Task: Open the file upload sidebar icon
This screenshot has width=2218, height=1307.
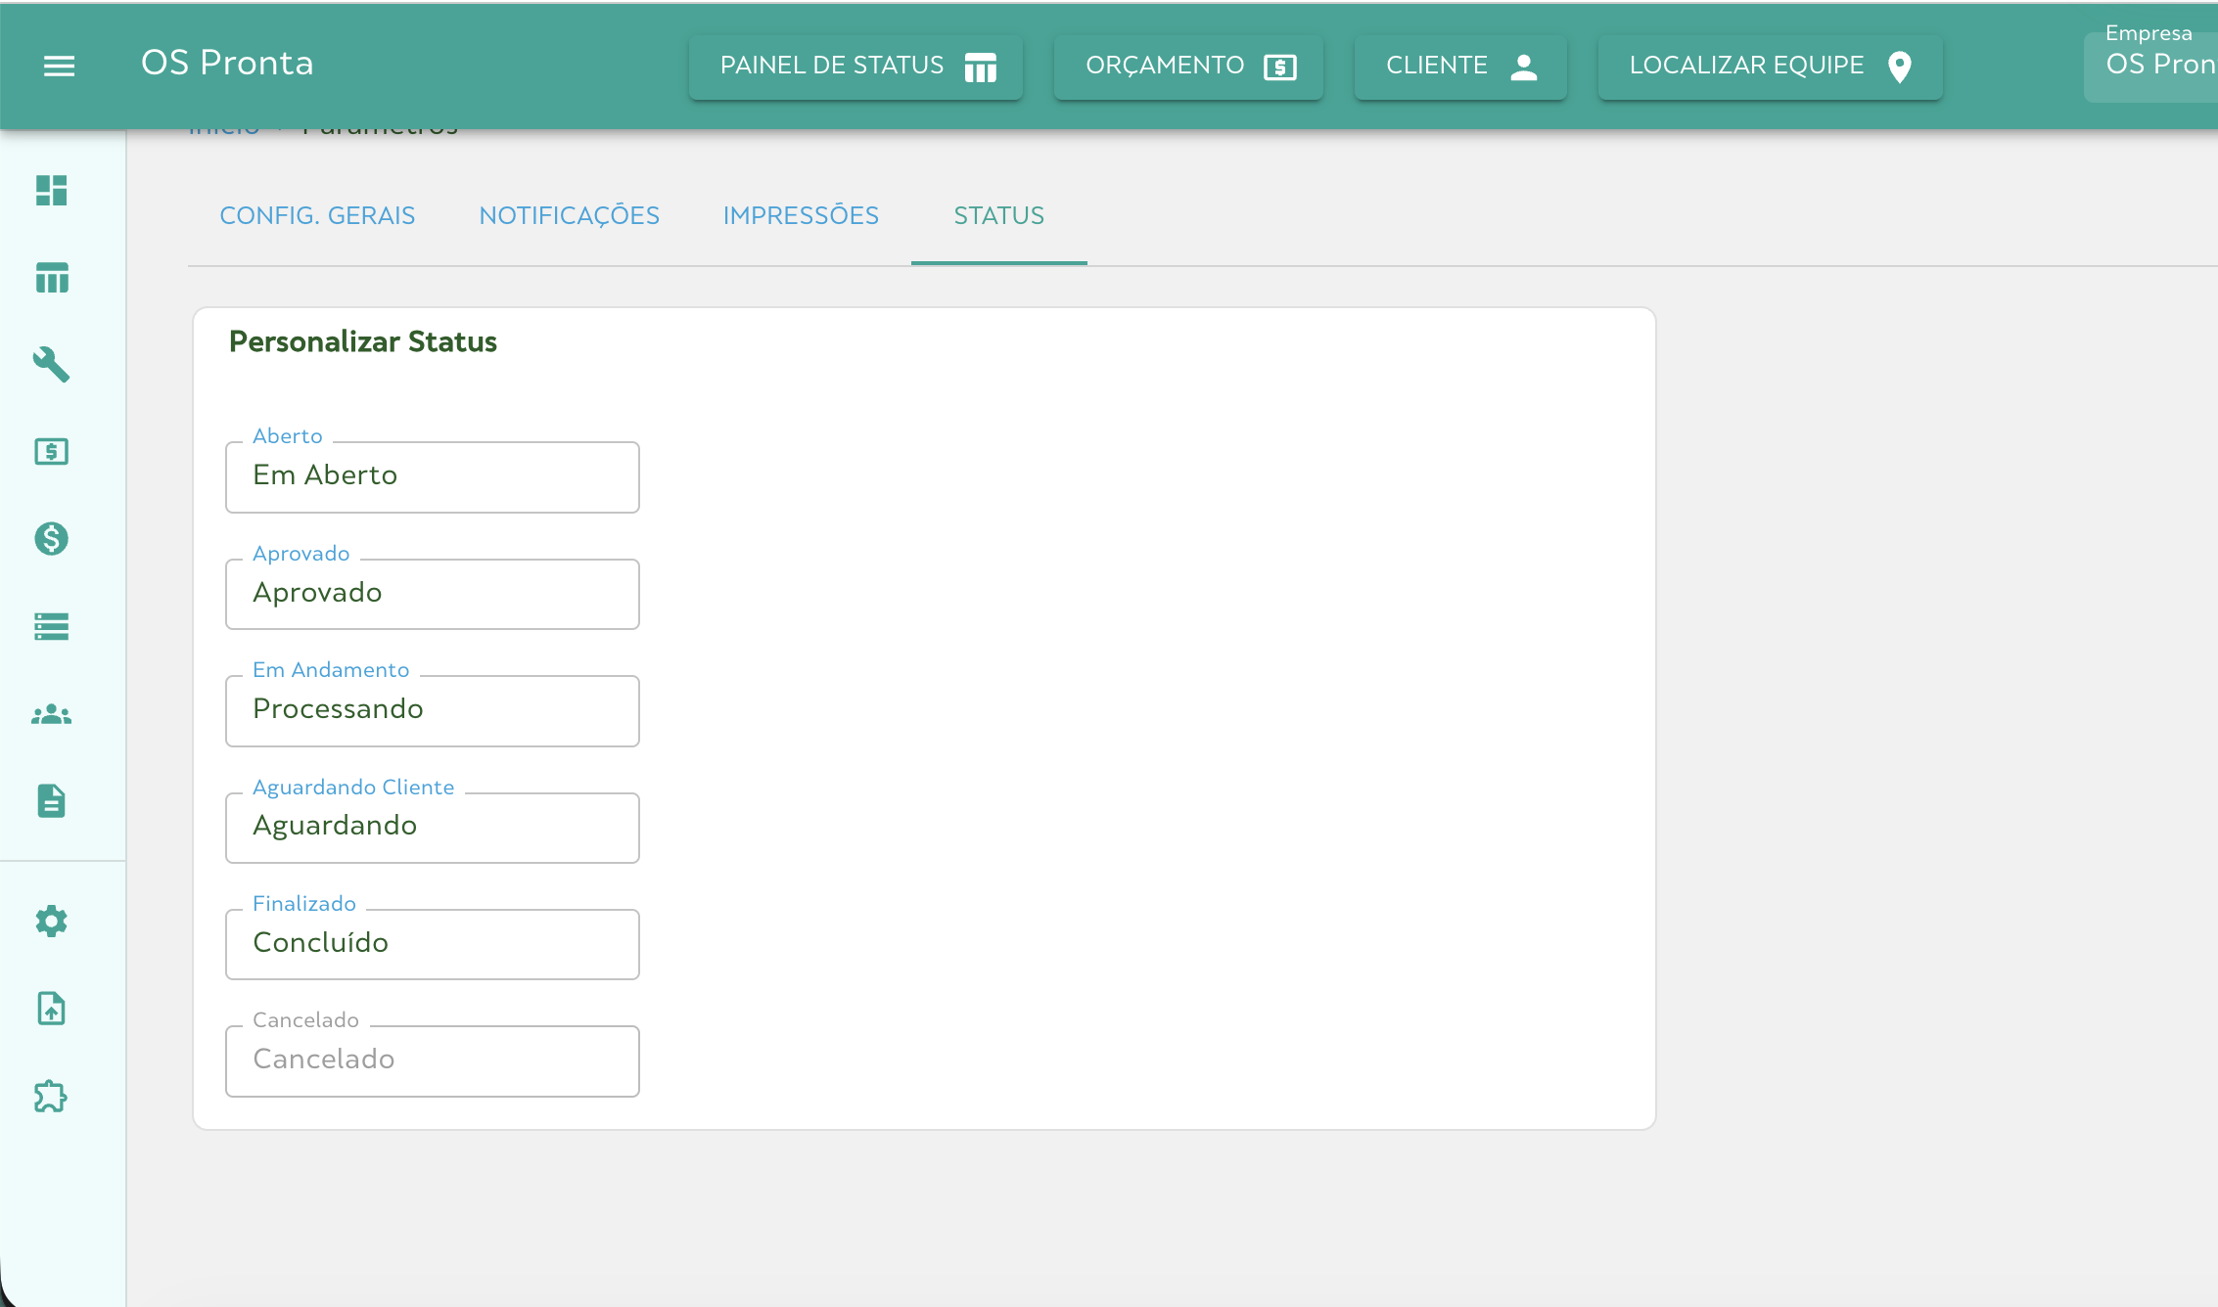Action: [52, 1009]
